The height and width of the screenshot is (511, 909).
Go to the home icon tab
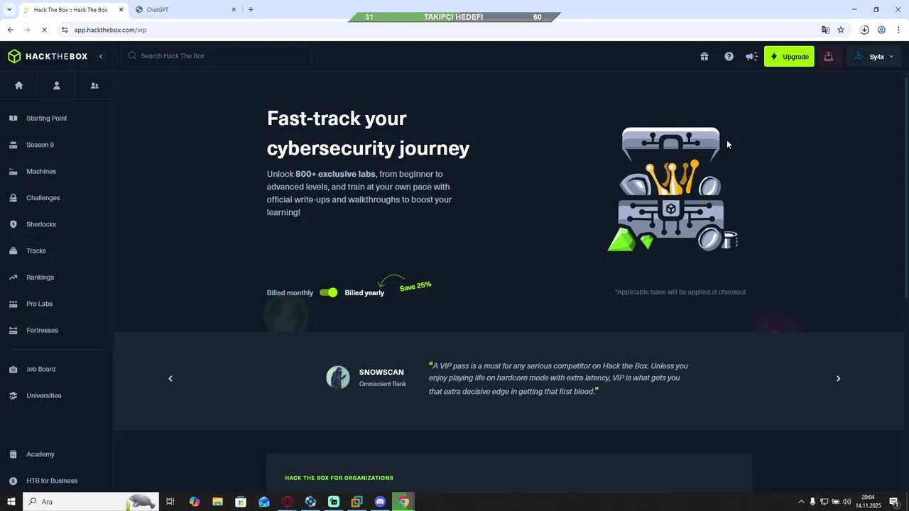point(19,85)
